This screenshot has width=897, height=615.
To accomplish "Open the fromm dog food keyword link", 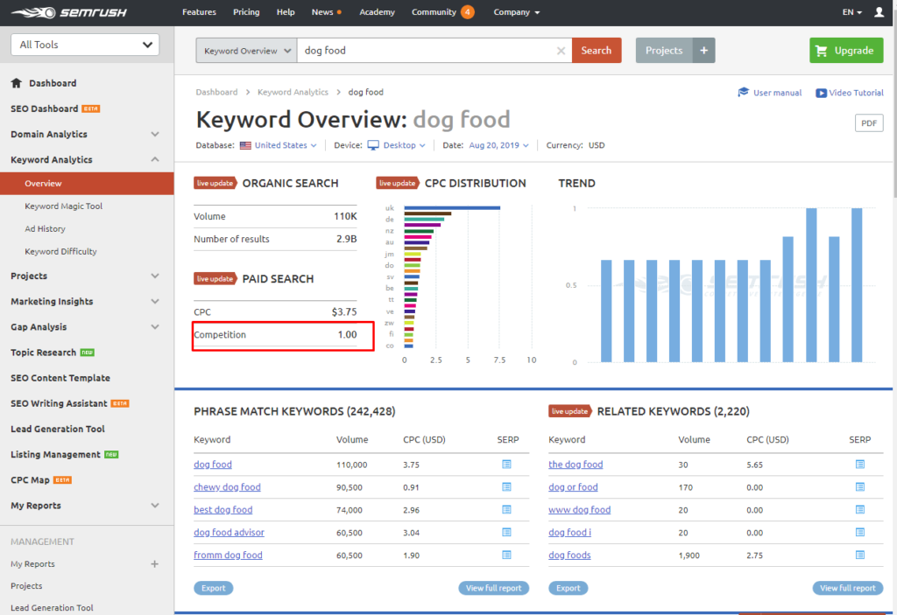I will (x=228, y=556).
